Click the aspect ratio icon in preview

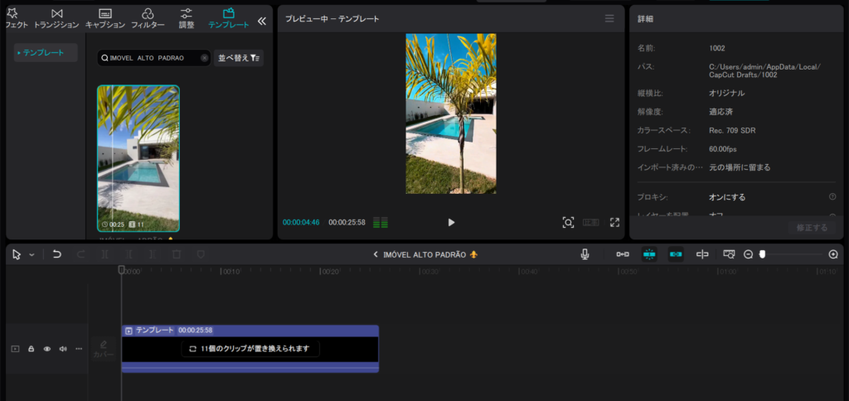590,222
